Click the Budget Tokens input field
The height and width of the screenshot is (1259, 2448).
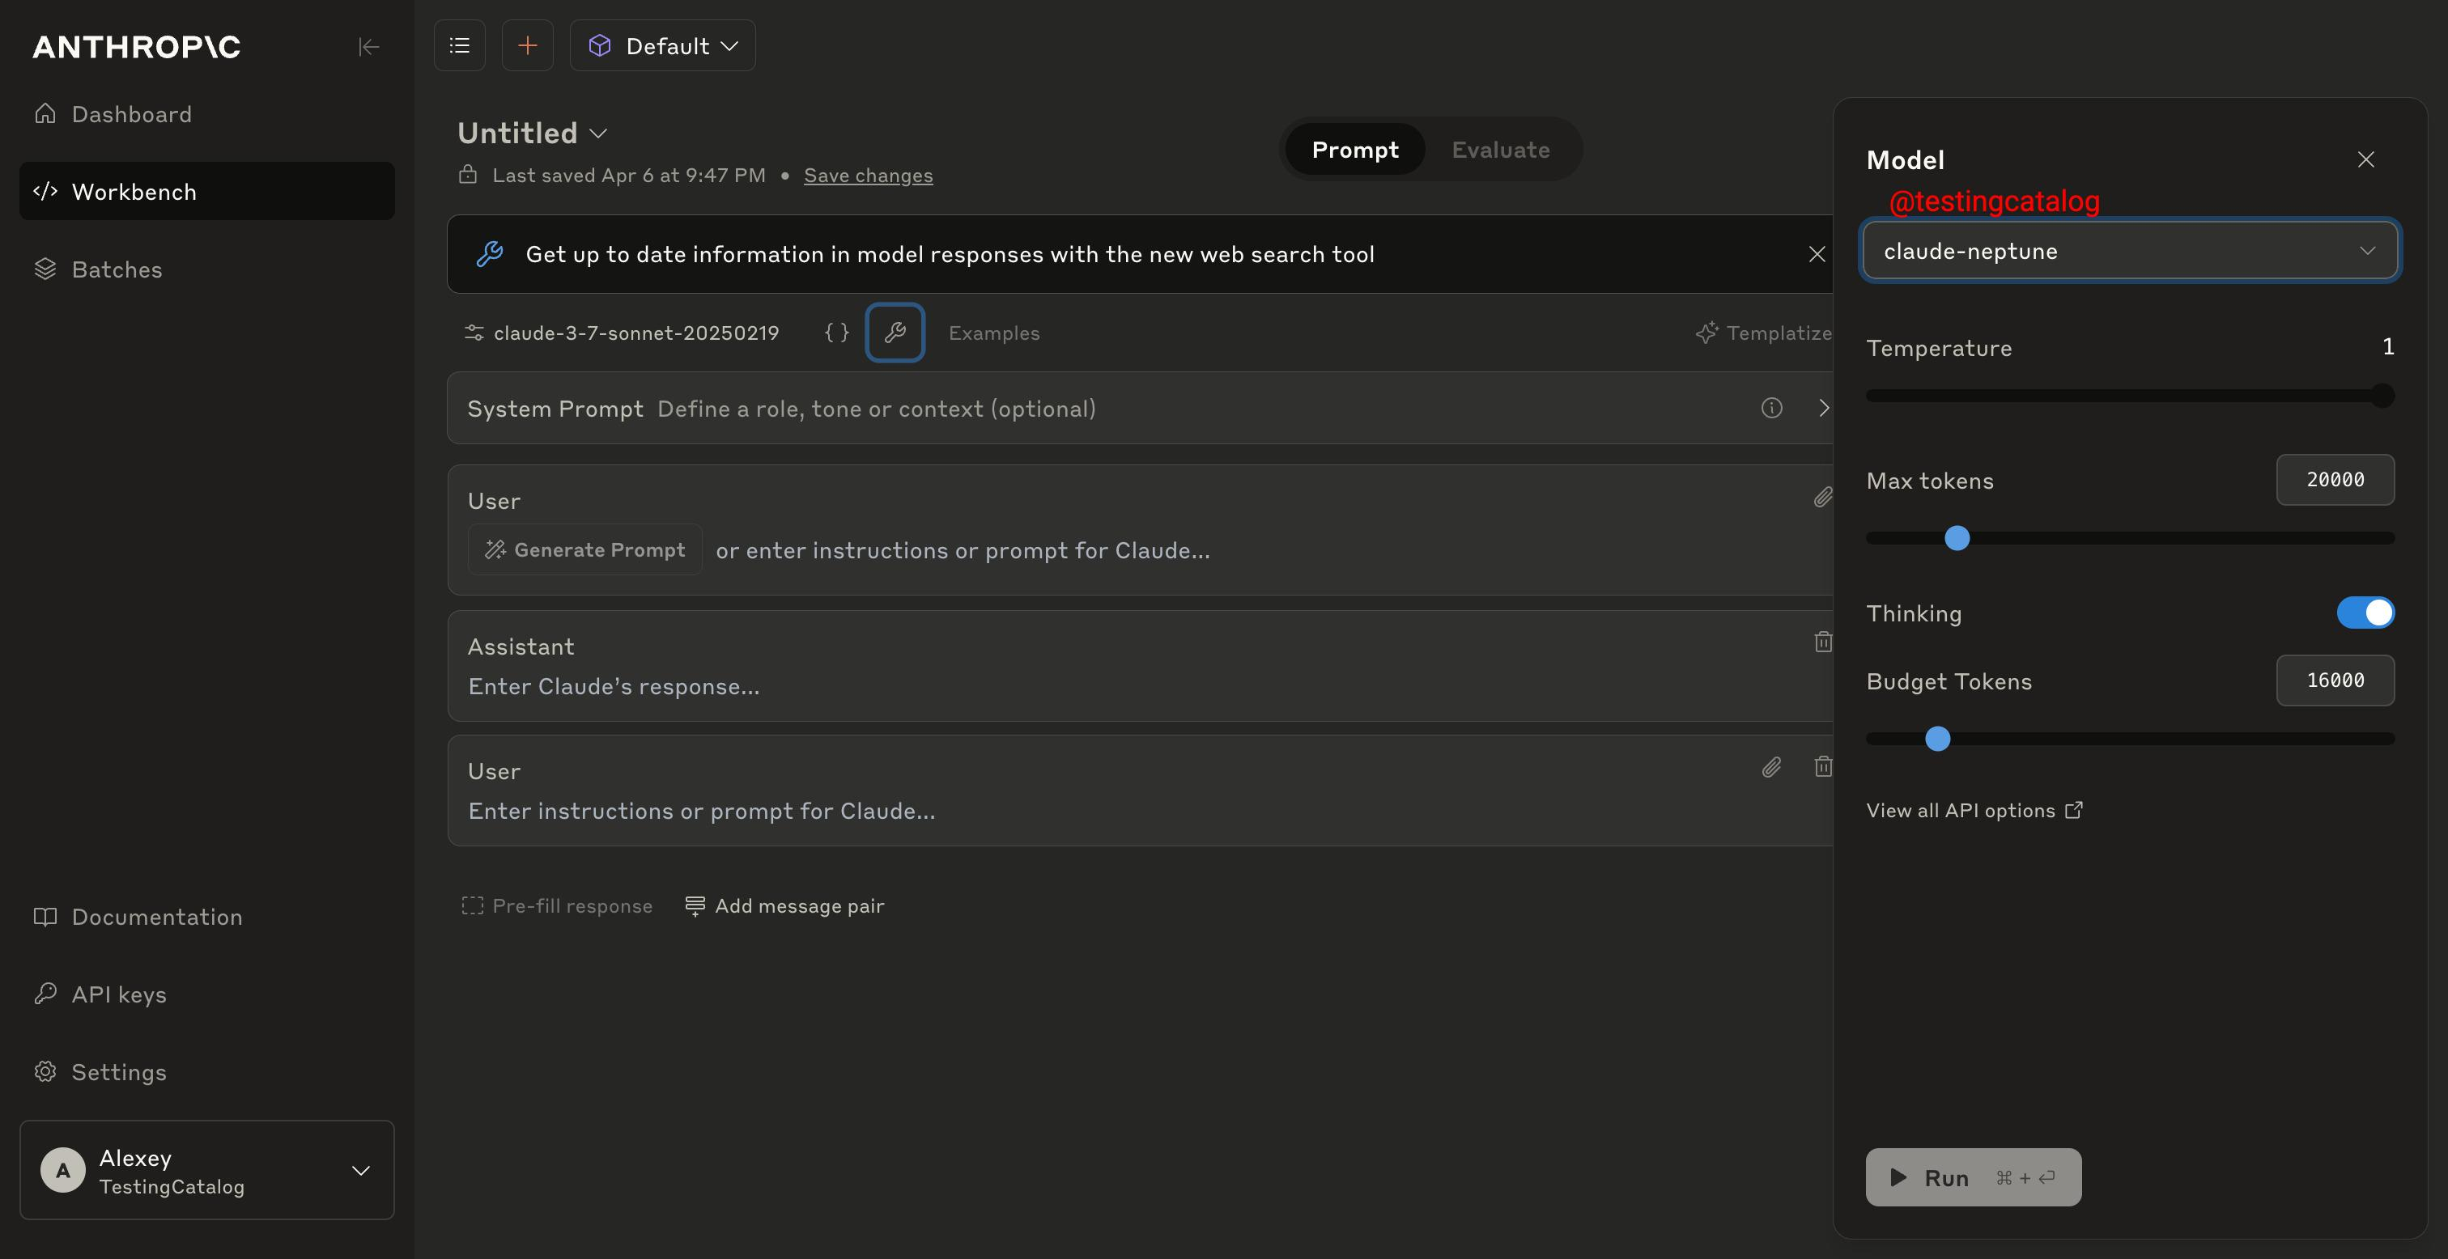[2334, 680]
